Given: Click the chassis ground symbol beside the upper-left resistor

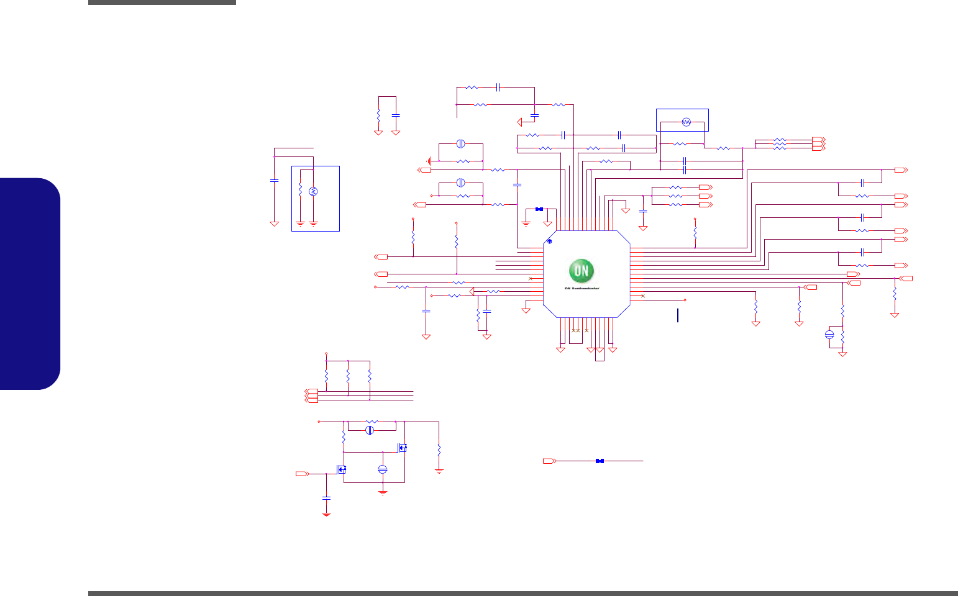Looking at the screenshot, I should click(429, 160).
